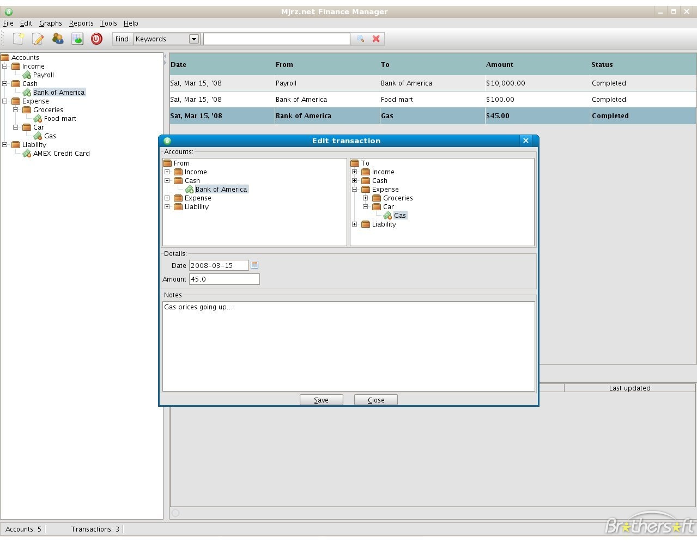Click the green icon in dialog title bar
Image resolution: width=697 pixels, height=543 pixels.
tap(167, 141)
